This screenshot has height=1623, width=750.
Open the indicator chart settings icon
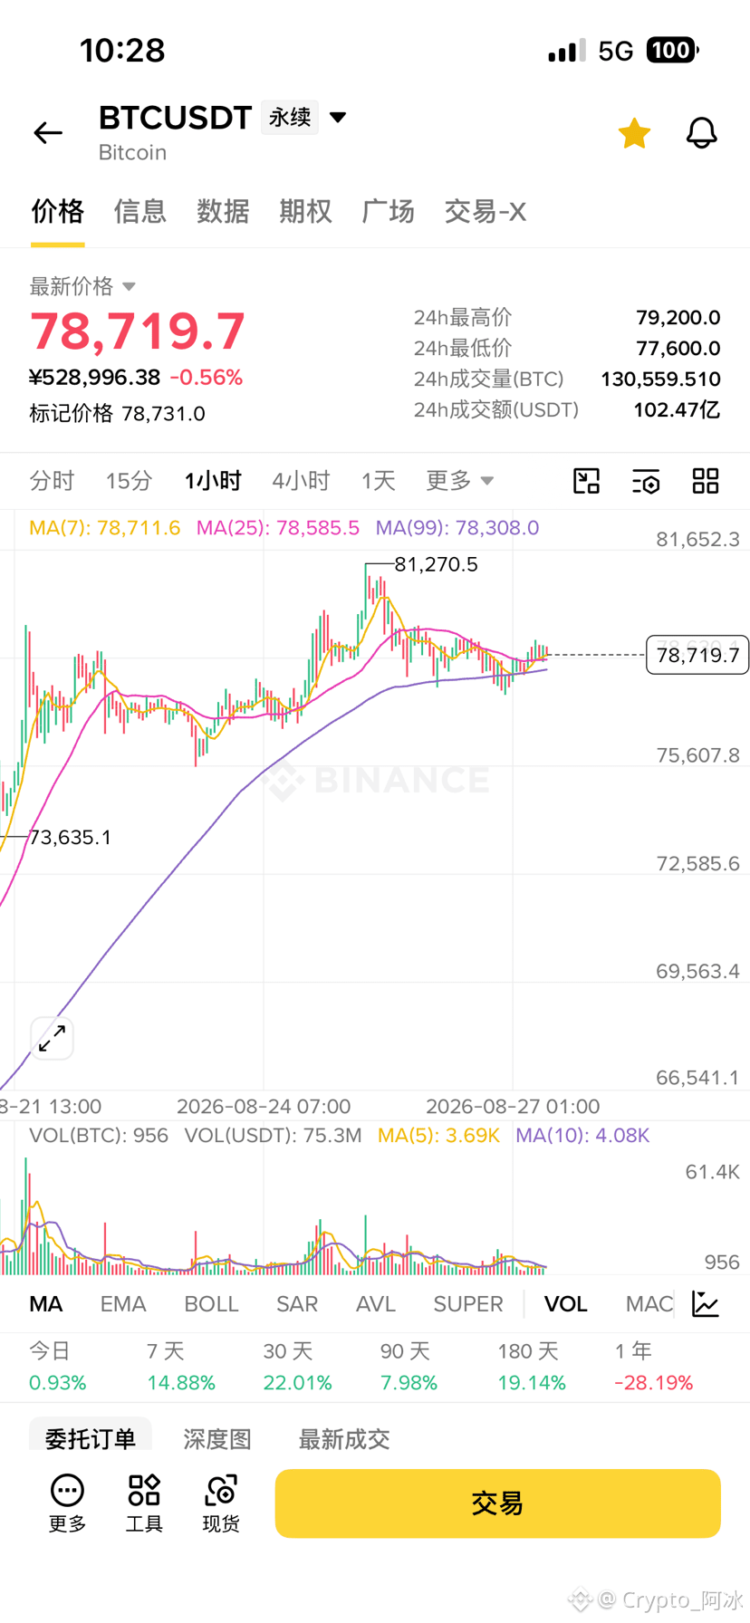(x=706, y=1303)
